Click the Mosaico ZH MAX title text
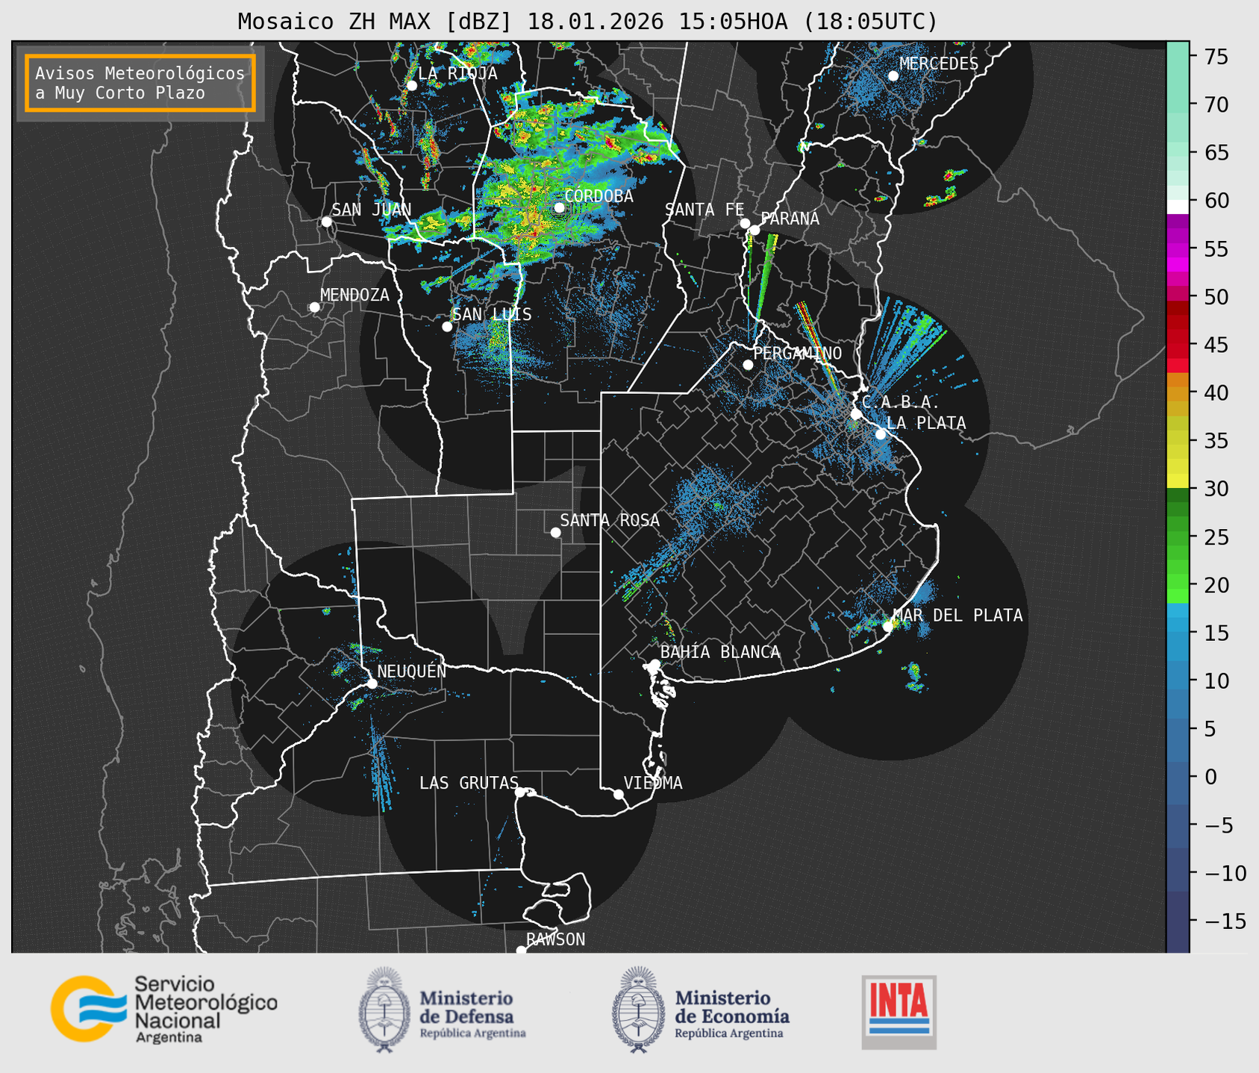The width and height of the screenshot is (1259, 1073). pyautogui.click(x=587, y=21)
